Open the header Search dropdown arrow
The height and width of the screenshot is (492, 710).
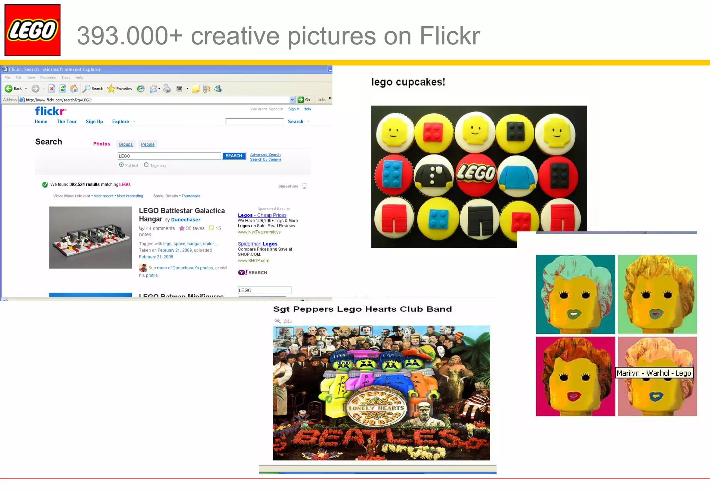[308, 121]
